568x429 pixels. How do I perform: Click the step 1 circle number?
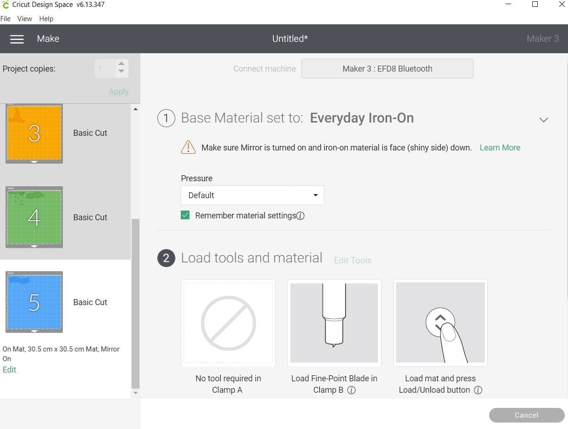[x=166, y=118]
